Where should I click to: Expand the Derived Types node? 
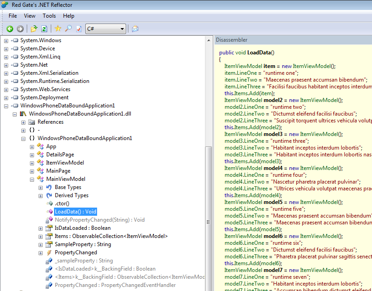pyautogui.click(x=40, y=196)
